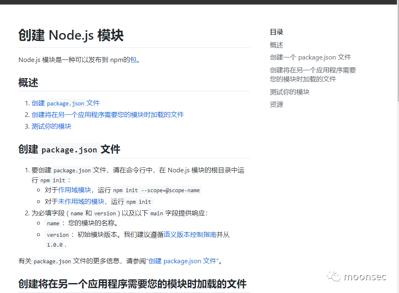Select sidebar entry 测试你的模块
Image resolution: width=399 pixels, height=293 pixels.
289,92
